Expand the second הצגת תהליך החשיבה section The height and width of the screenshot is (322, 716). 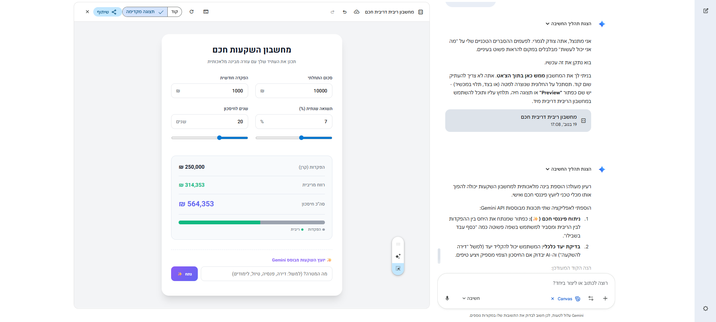point(568,169)
